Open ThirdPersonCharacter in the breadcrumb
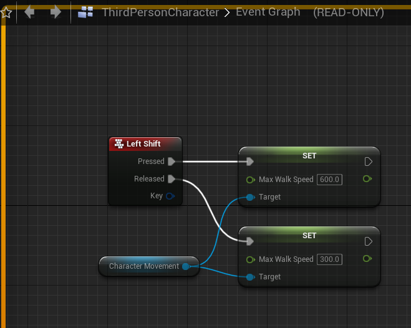This screenshot has width=411, height=328. (x=160, y=12)
